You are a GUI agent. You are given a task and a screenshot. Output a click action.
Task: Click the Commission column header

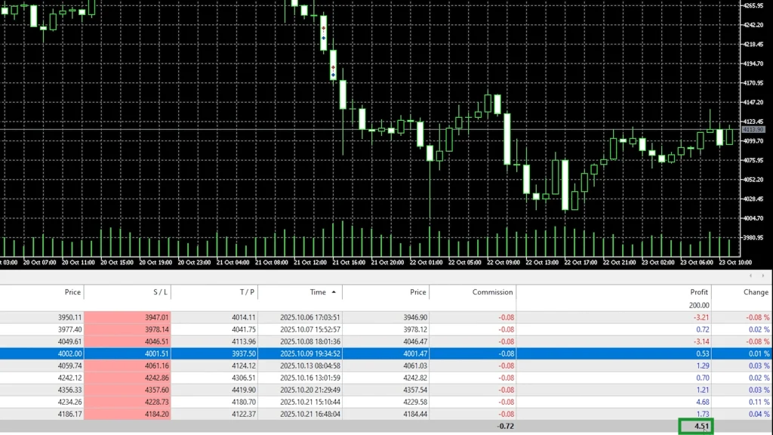(x=492, y=292)
